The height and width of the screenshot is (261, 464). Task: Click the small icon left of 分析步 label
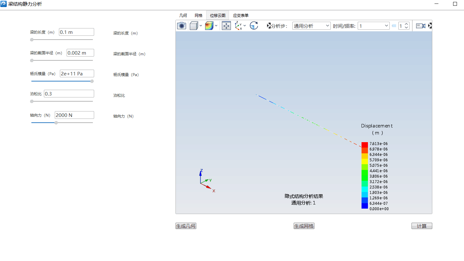(x=269, y=26)
